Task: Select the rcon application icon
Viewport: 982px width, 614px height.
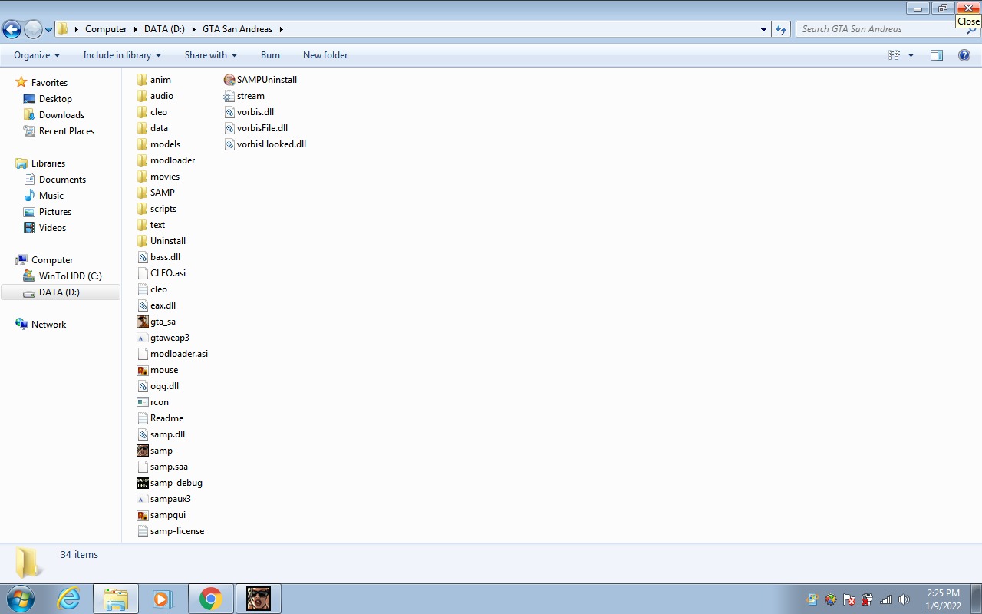Action: (142, 402)
